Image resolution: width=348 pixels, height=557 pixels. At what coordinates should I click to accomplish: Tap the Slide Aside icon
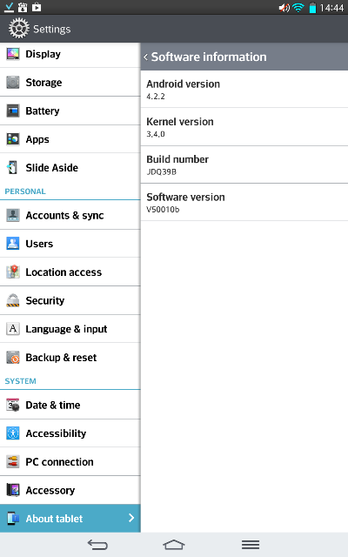click(13, 168)
